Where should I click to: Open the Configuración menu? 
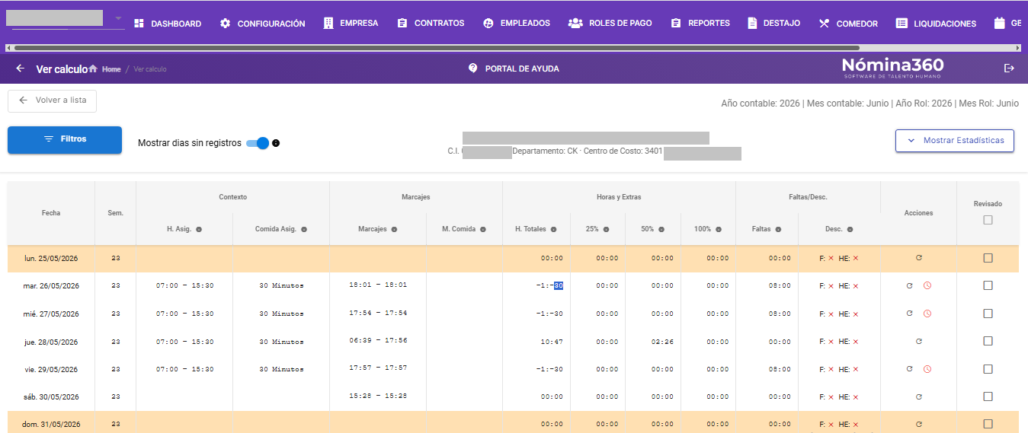click(262, 24)
